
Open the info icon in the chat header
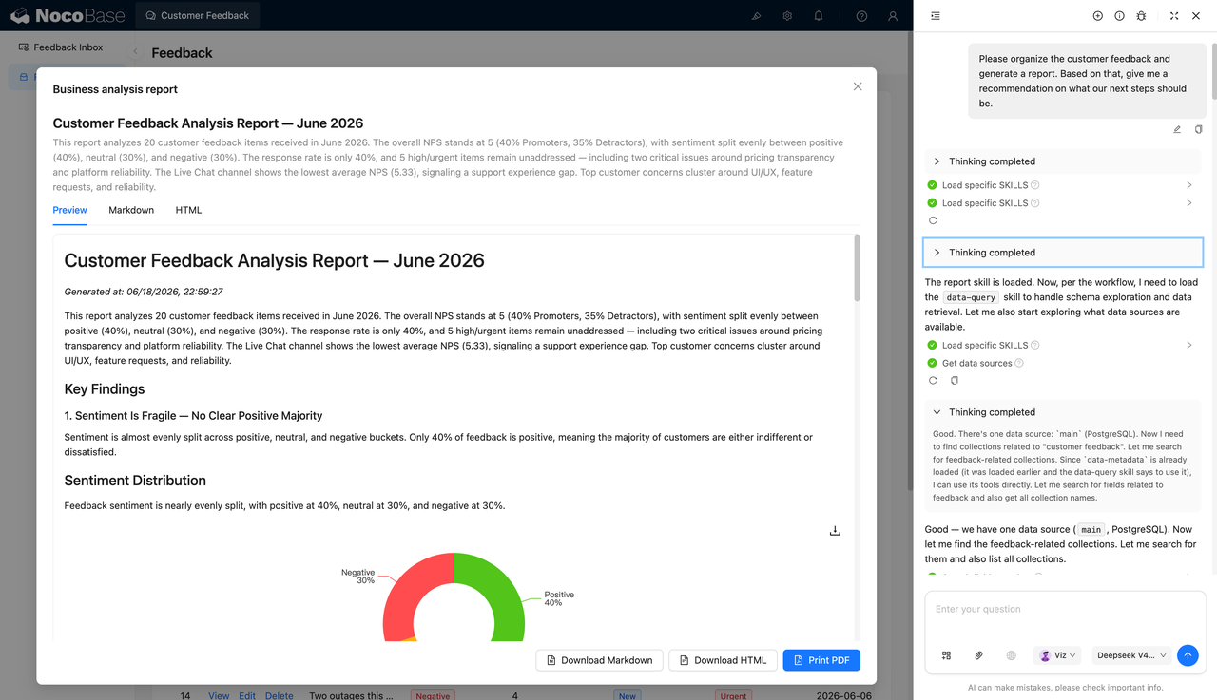1119,16
